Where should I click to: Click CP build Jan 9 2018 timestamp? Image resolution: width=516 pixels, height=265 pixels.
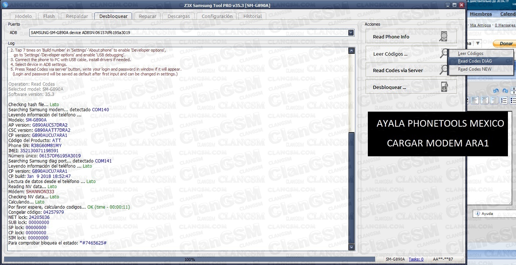(49, 176)
